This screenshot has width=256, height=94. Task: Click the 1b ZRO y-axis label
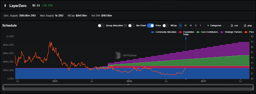pyautogui.click(x=10, y=36)
